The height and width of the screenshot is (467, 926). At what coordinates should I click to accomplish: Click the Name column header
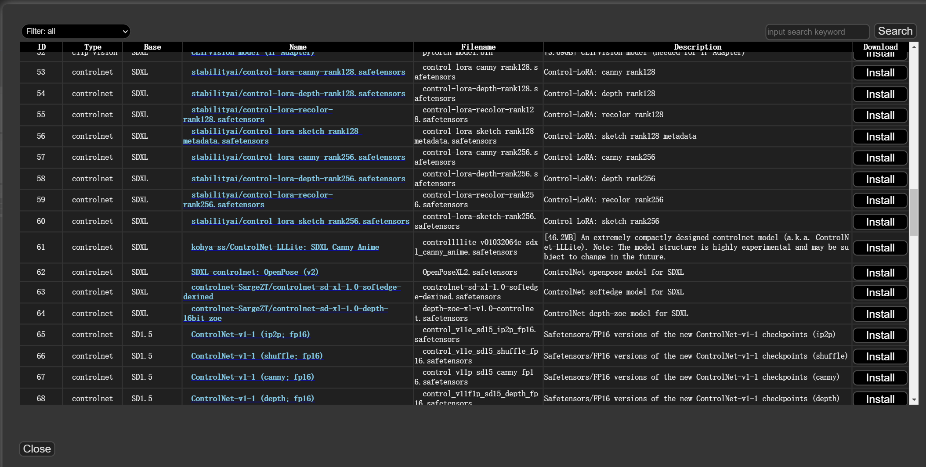click(x=298, y=47)
